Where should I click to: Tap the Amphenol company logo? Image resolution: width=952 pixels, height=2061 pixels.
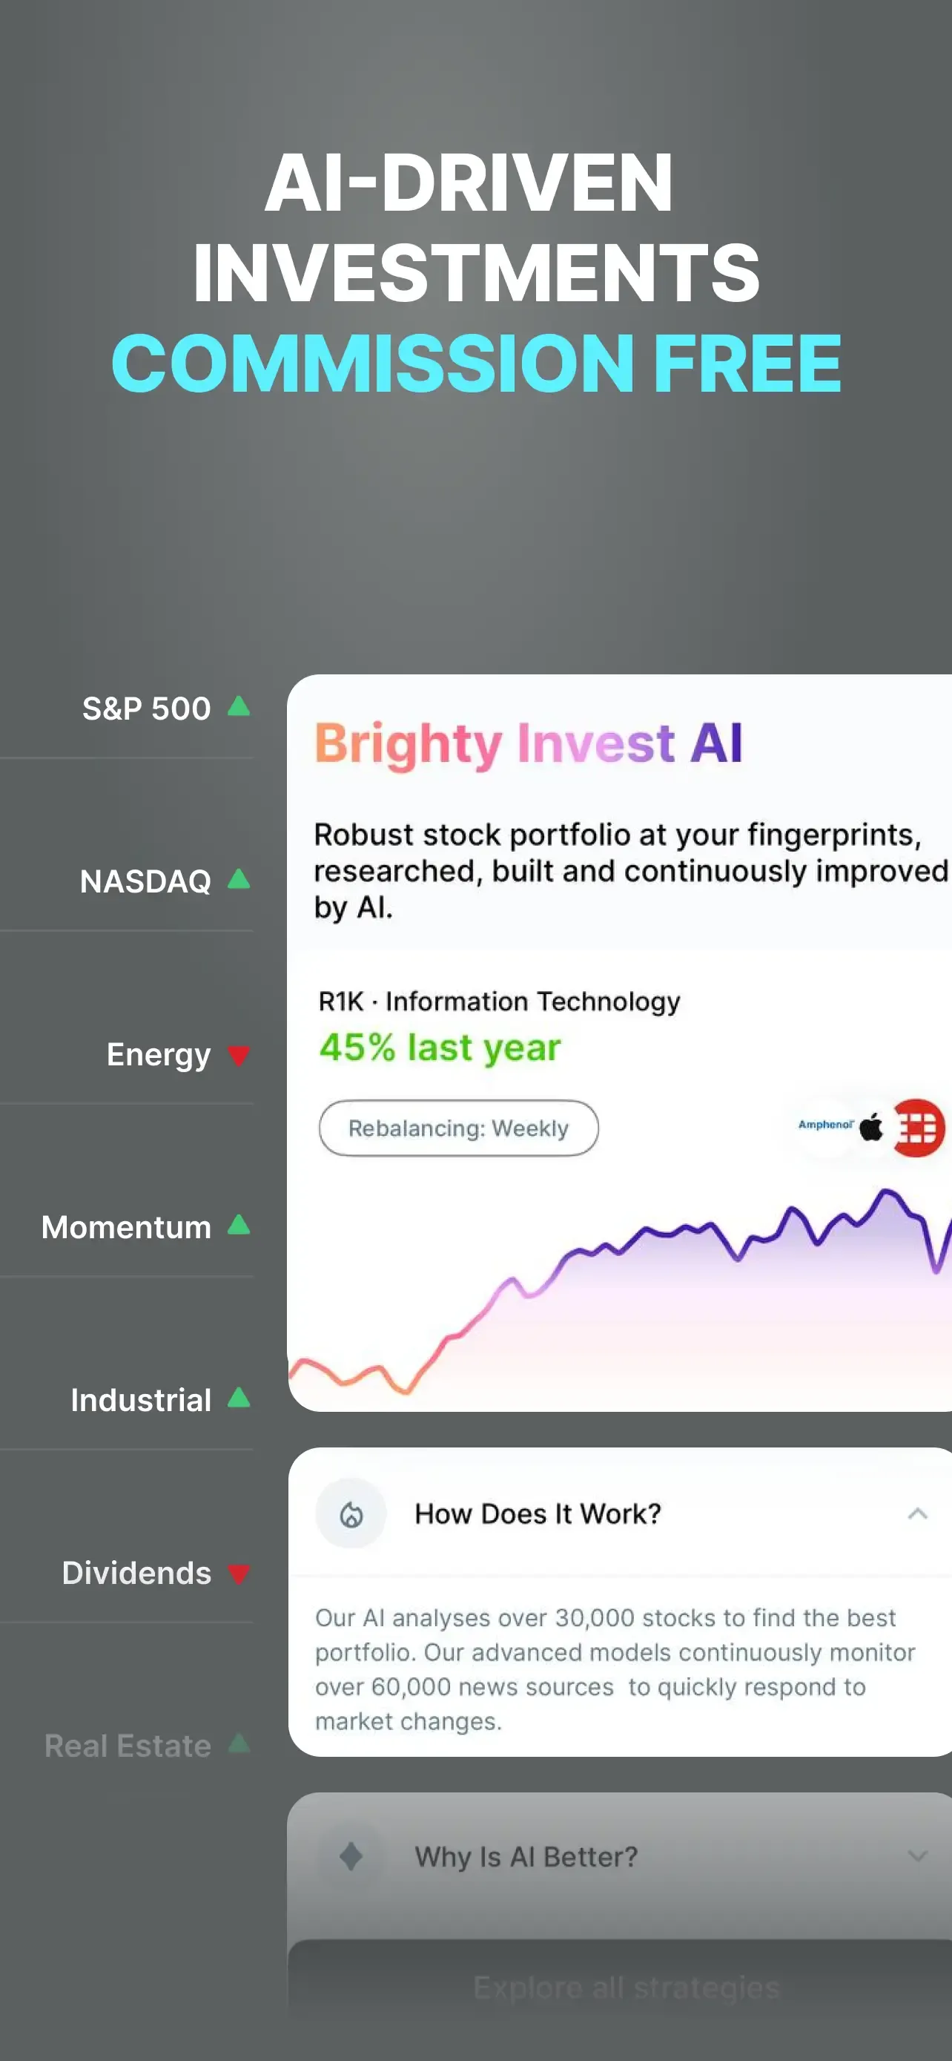point(826,1125)
